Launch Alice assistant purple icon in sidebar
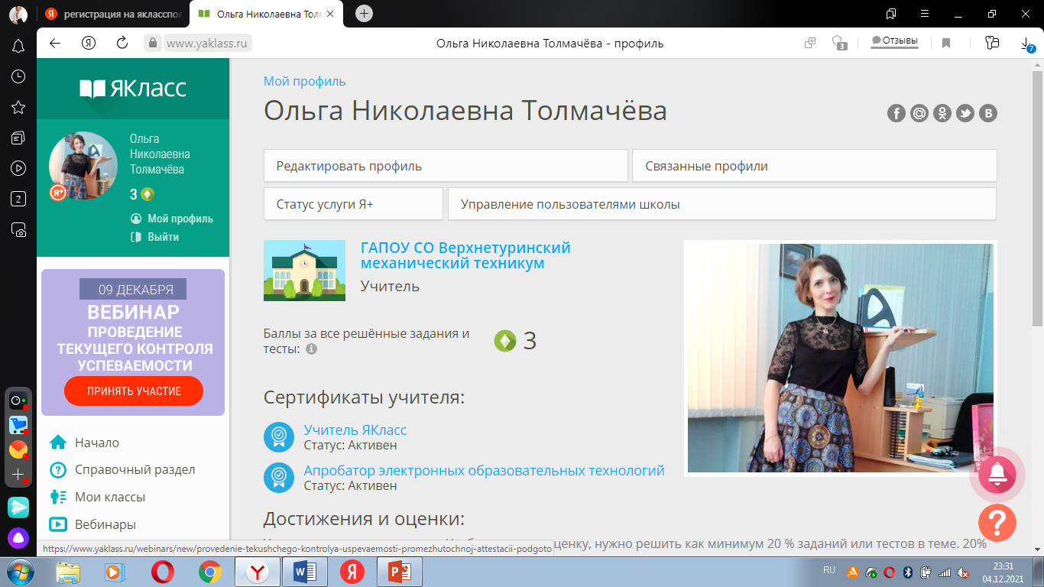Screen dimensions: 1044x587 [18, 537]
